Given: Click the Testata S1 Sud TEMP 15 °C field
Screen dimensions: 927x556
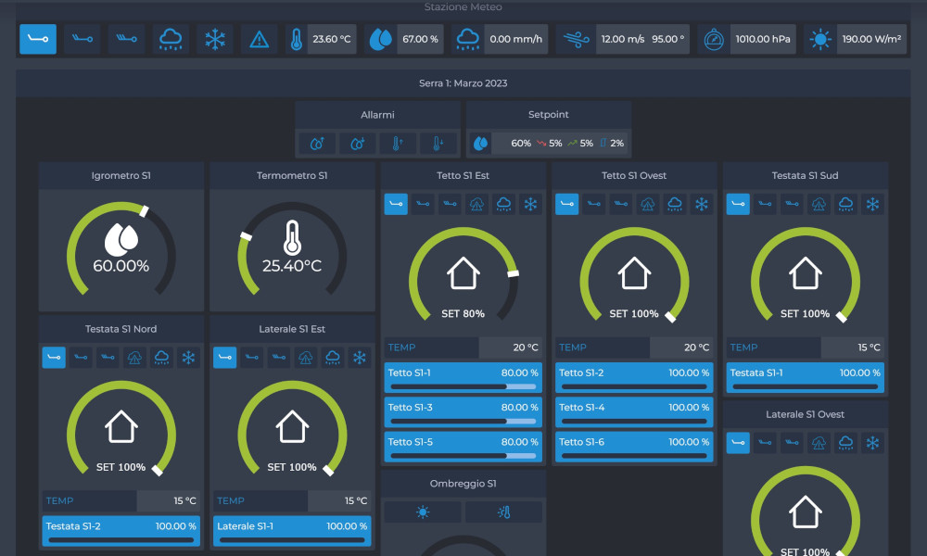Looking at the screenshot, I should (x=806, y=347).
